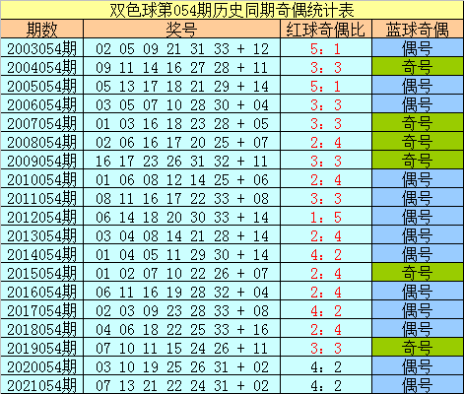Select numbers 02 03 09 23 28 33 + 08
The width and height of the screenshot is (464, 394).
coord(182,310)
